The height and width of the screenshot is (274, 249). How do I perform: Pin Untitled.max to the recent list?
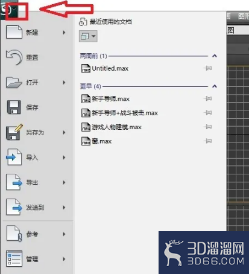[207, 68]
